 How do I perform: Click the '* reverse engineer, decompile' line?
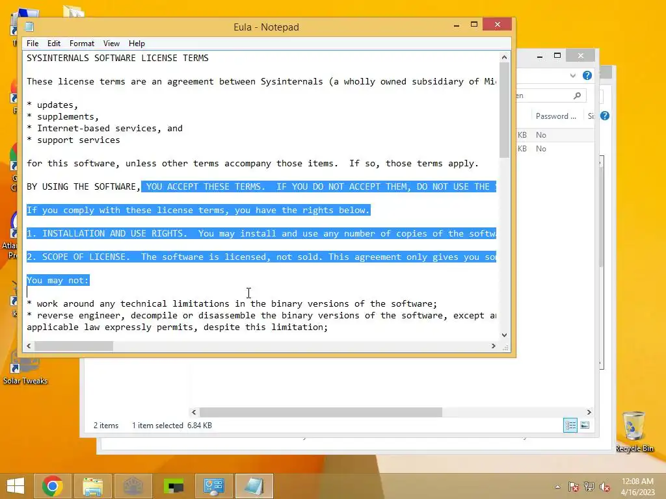(261, 315)
